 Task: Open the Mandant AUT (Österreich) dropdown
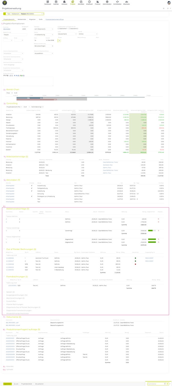point(44,29)
